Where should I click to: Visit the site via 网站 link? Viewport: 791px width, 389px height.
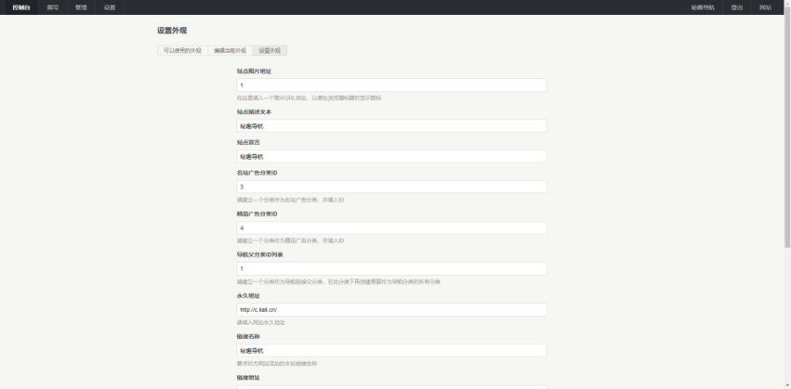pos(766,7)
